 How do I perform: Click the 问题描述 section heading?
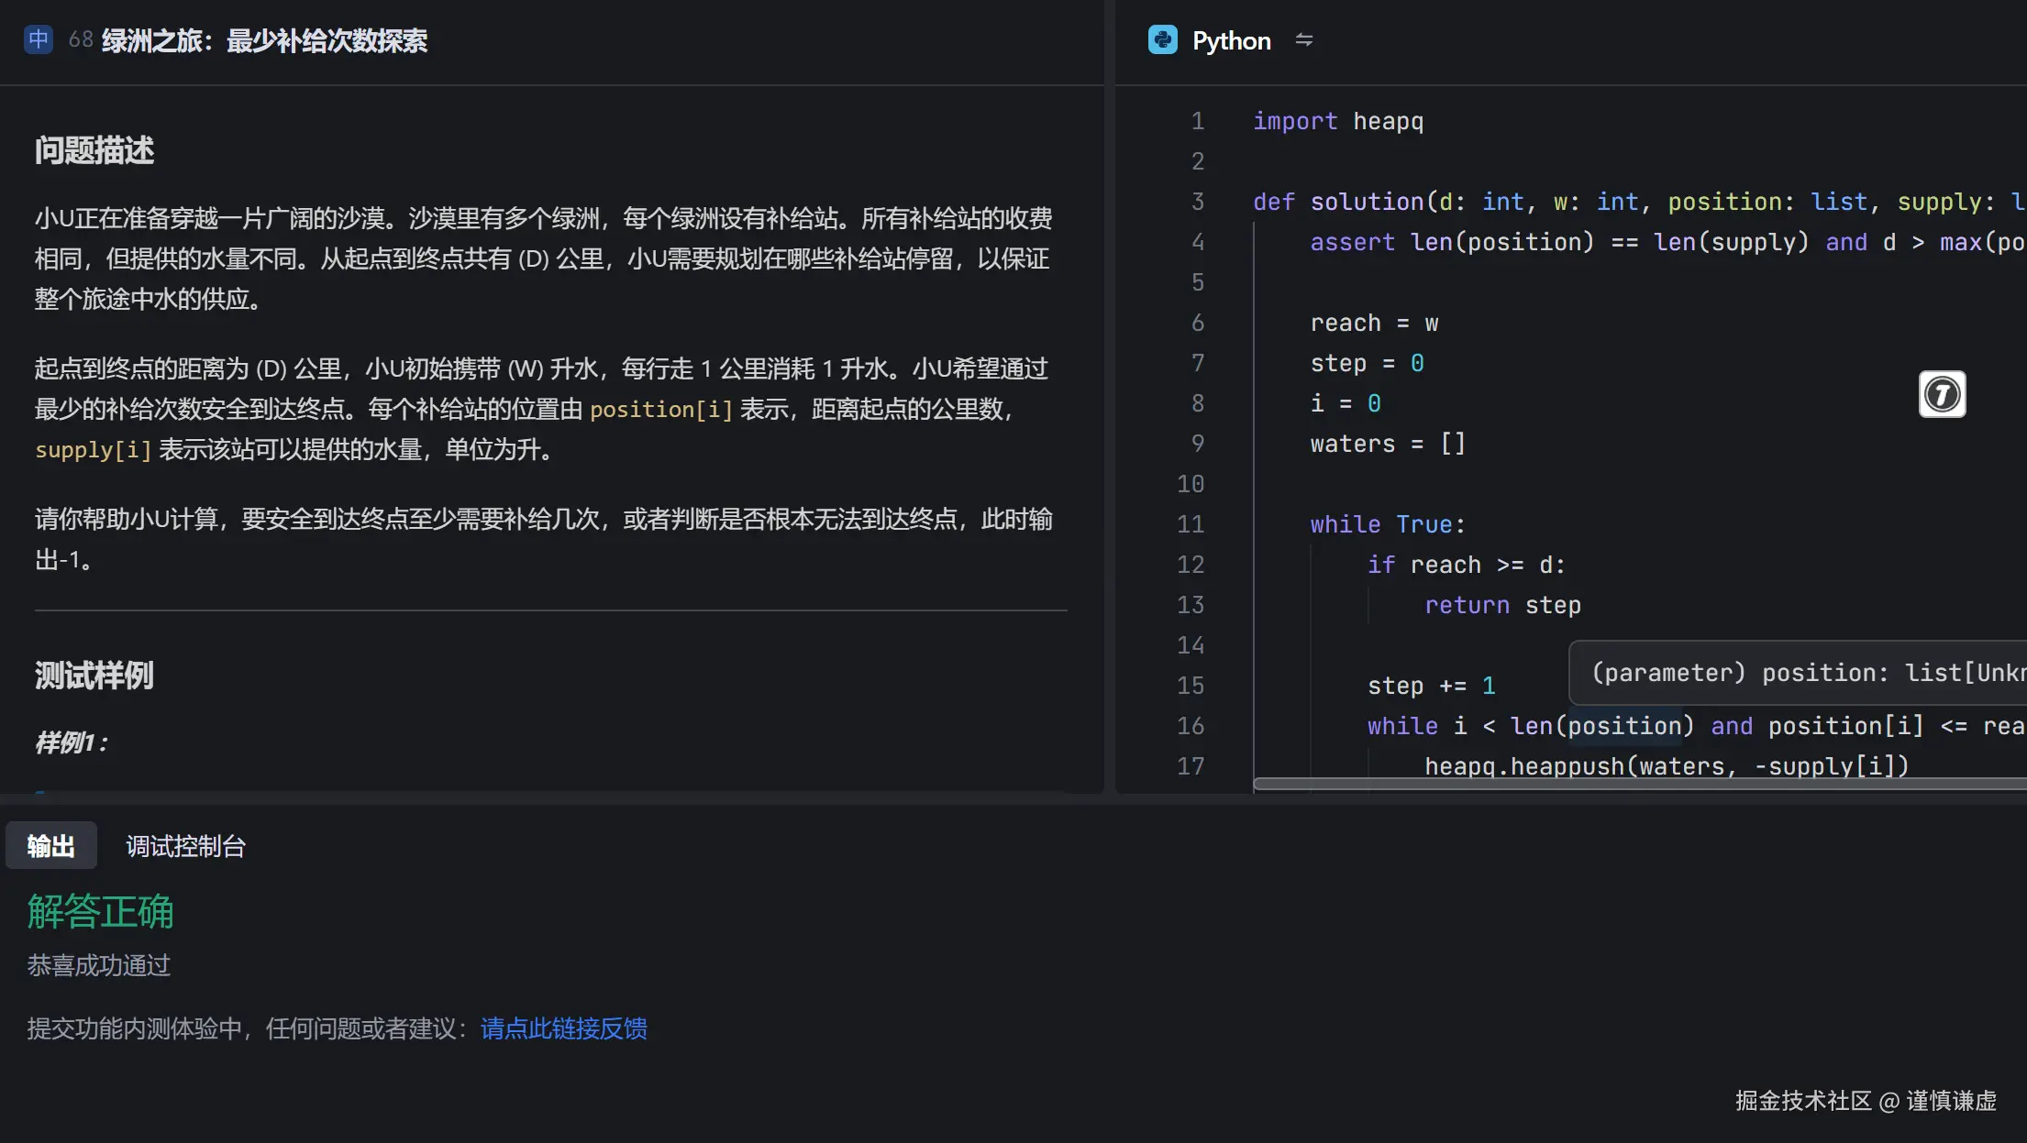[93, 149]
